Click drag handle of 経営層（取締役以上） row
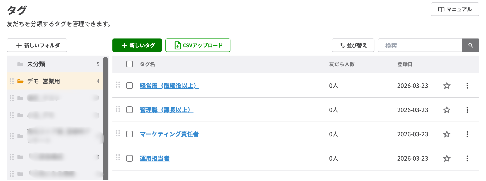 click(118, 85)
